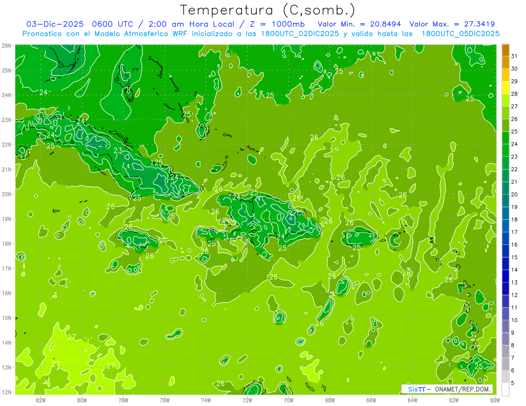Click the 82W longitude label
Image resolution: width=526 pixels, height=406 pixels.
[40, 400]
